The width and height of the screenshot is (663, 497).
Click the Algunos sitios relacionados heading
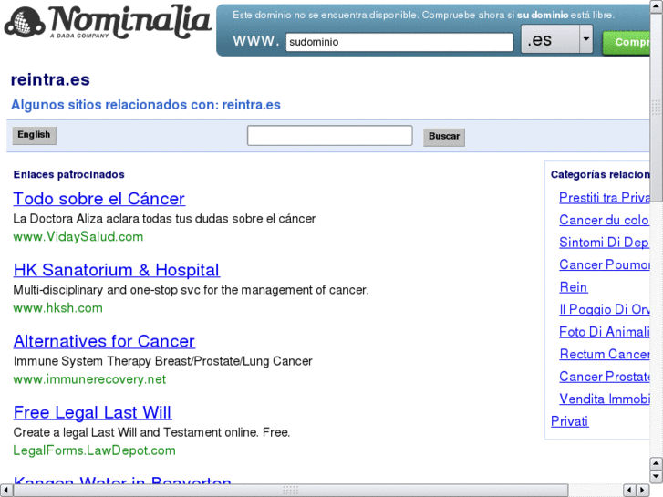tap(145, 105)
